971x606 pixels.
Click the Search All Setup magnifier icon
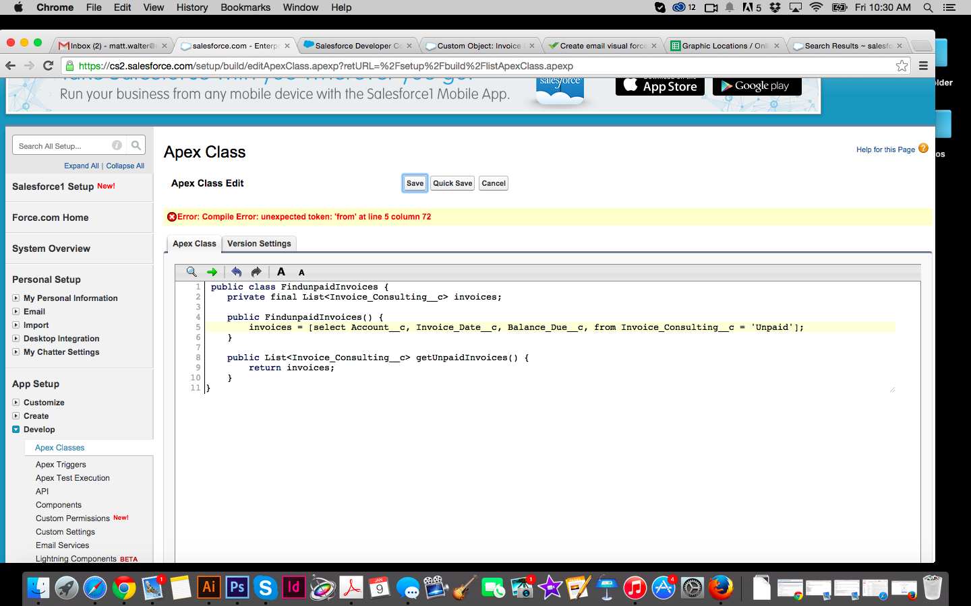(136, 145)
